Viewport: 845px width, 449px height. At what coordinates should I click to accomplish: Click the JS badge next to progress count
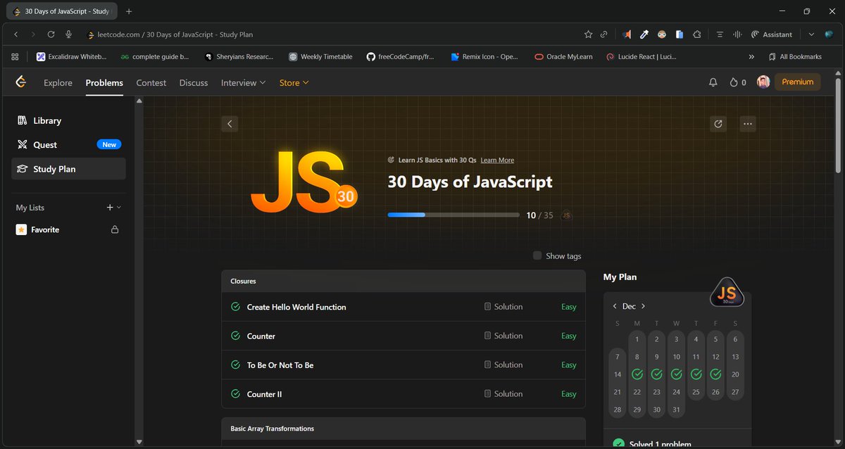click(565, 215)
